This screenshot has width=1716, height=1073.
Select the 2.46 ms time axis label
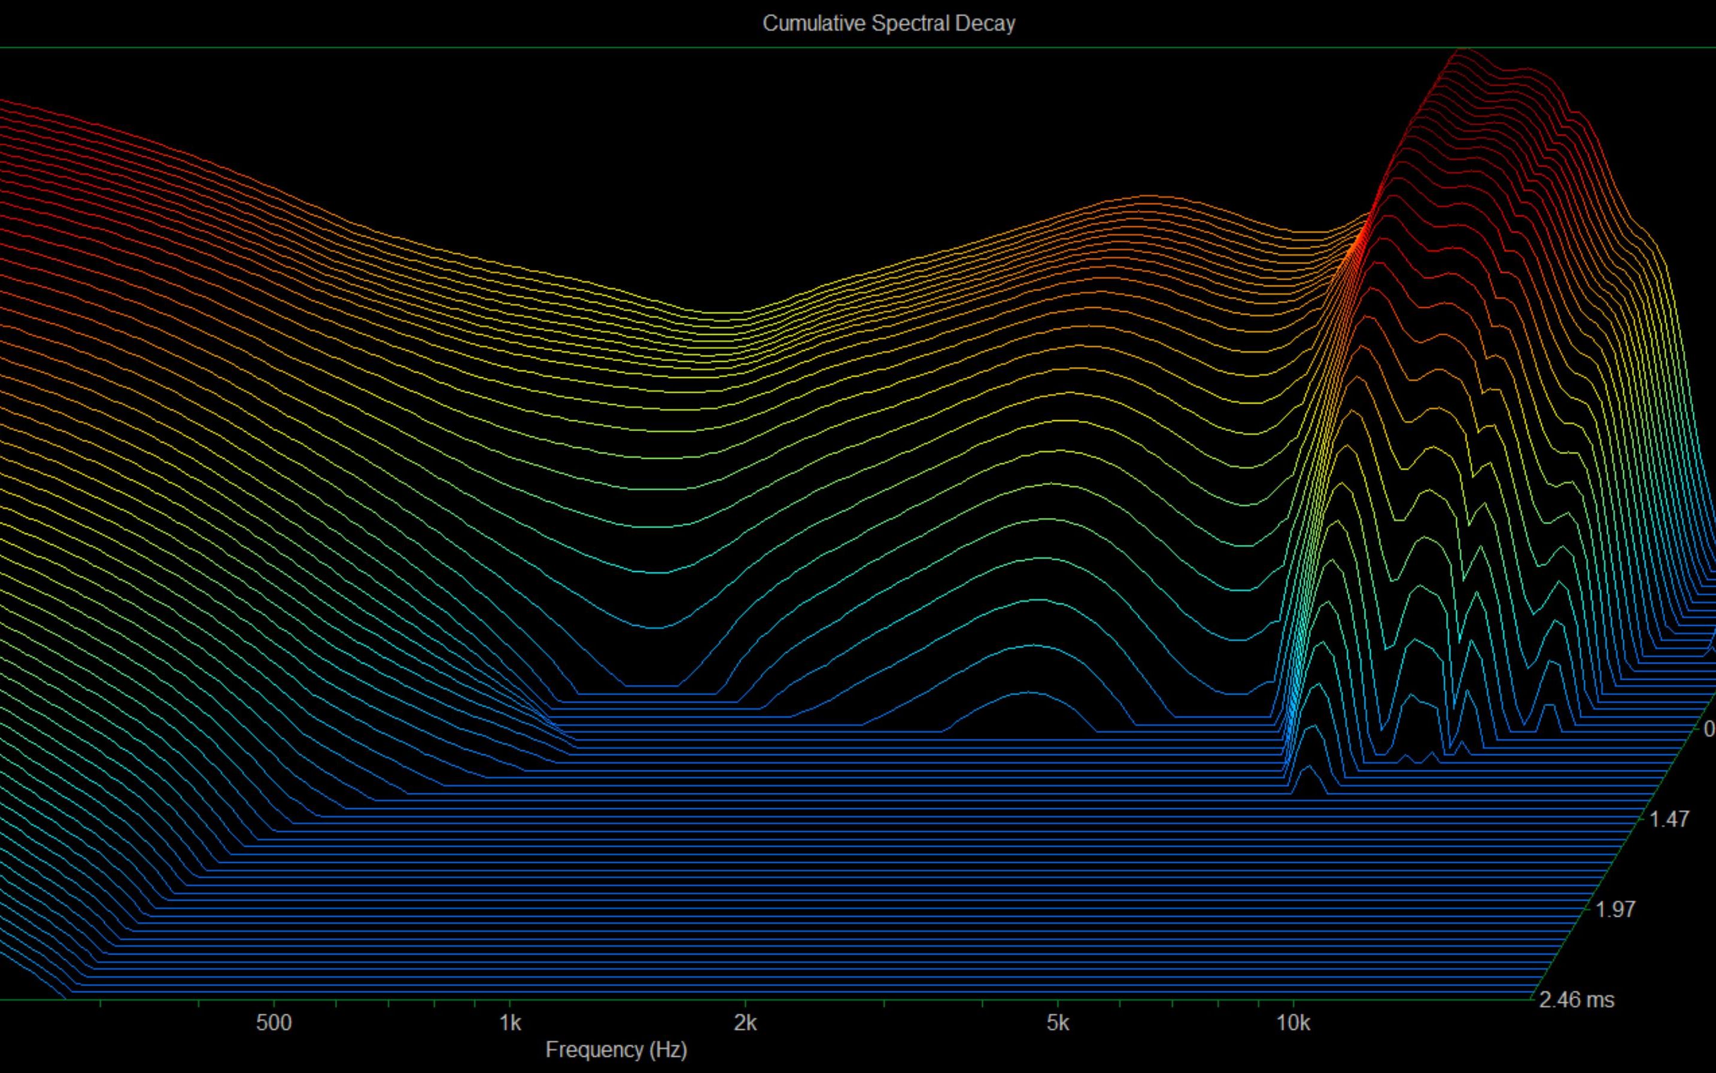pos(1577,1000)
